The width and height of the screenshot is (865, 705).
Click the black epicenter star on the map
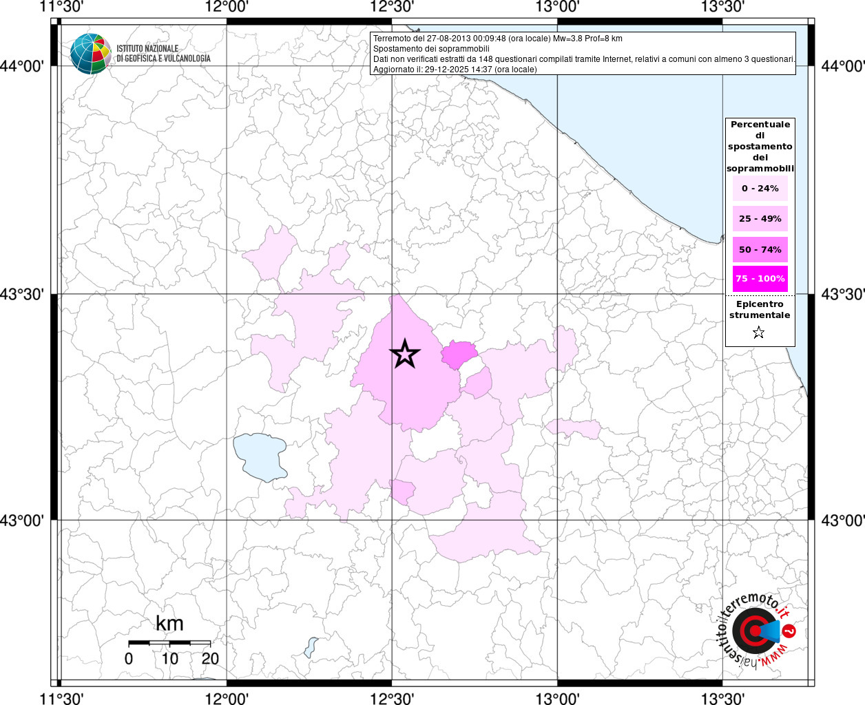(x=405, y=354)
